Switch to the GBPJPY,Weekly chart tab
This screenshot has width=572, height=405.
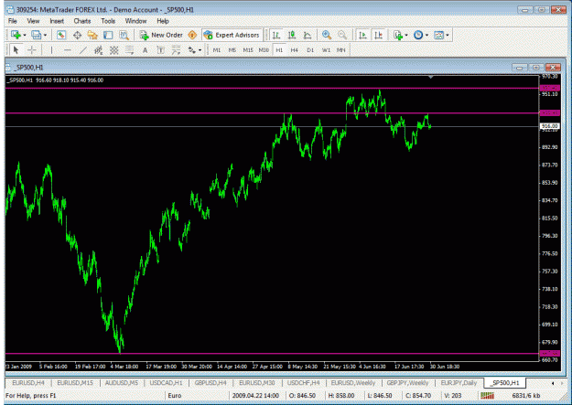click(x=407, y=383)
